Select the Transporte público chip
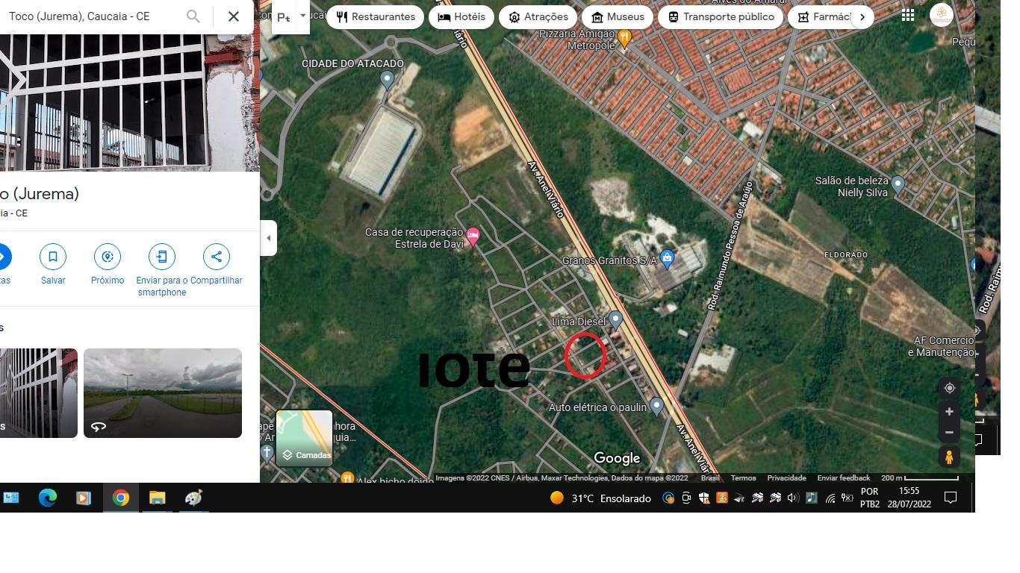This screenshot has height=573, width=1020. click(x=721, y=16)
